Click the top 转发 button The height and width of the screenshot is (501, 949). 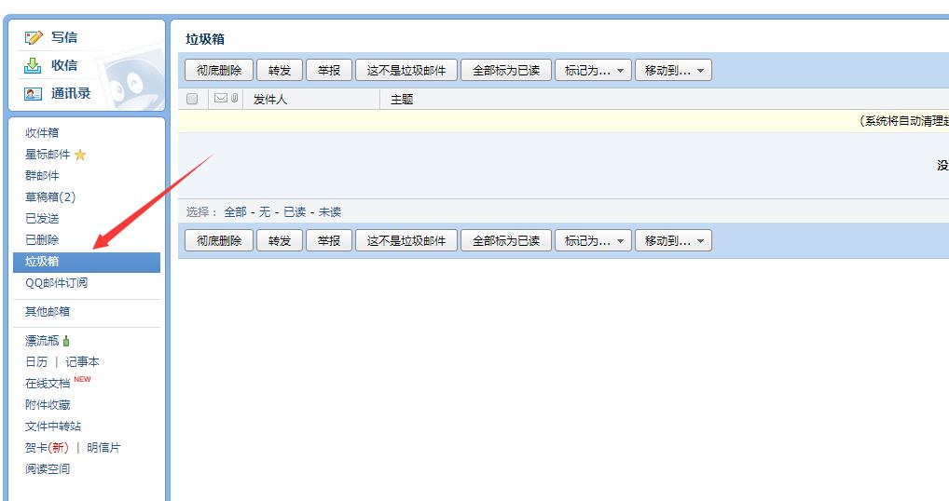point(280,70)
